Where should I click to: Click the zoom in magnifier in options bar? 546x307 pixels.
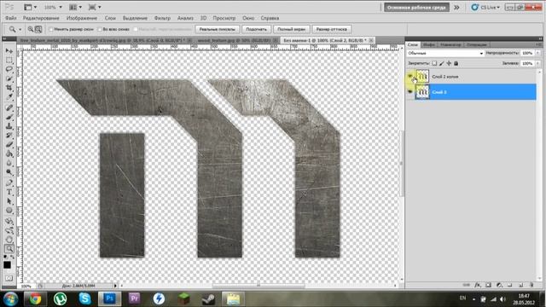[31, 30]
